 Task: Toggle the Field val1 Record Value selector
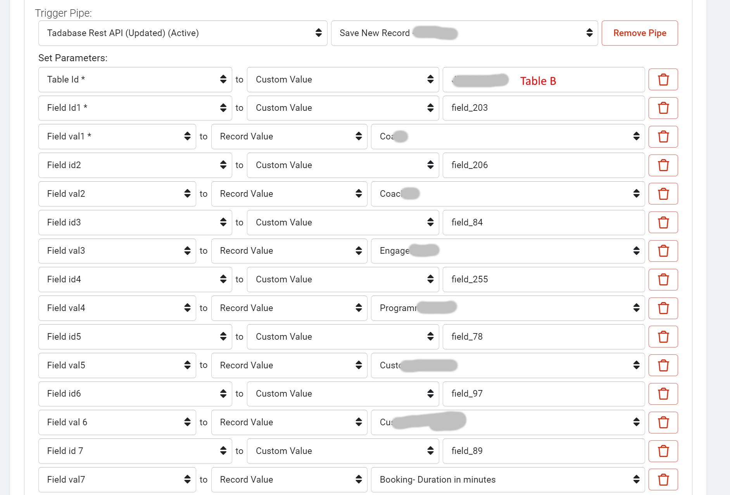289,136
